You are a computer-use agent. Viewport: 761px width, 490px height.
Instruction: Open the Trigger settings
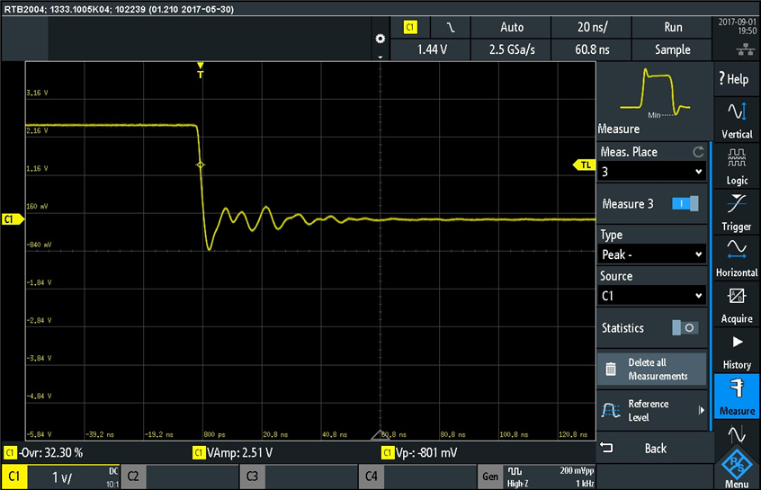736,212
